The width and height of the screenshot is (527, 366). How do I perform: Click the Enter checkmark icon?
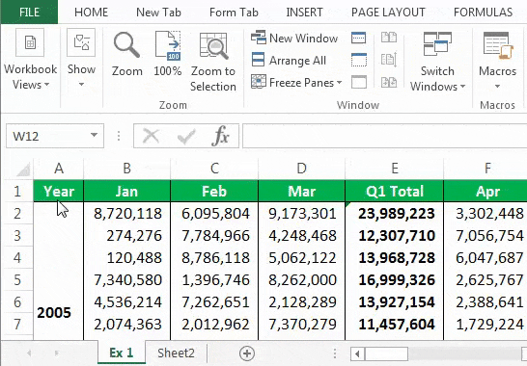pyautogui.click(x=186, y=136)
